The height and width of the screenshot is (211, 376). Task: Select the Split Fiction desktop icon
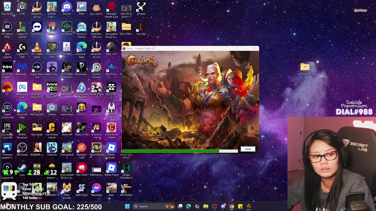(x=82, y=190)
